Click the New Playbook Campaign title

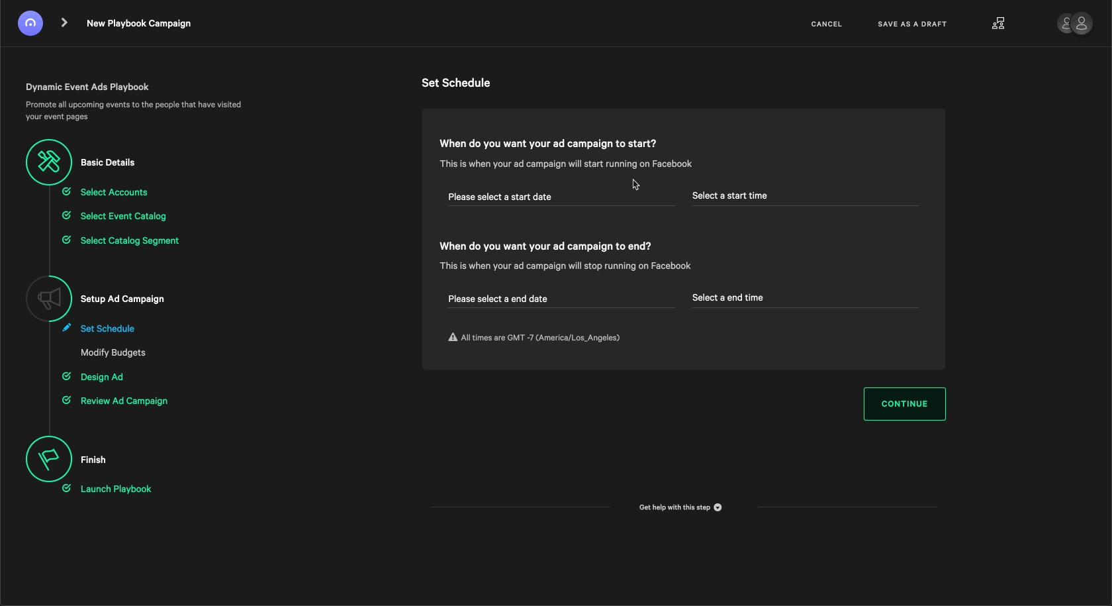click(x=138, y=23)
